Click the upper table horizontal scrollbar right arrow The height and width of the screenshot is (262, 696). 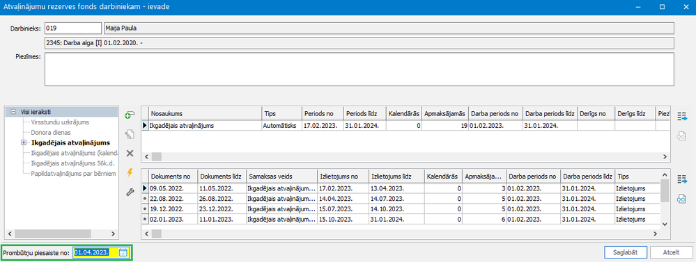tap(665, 156)
